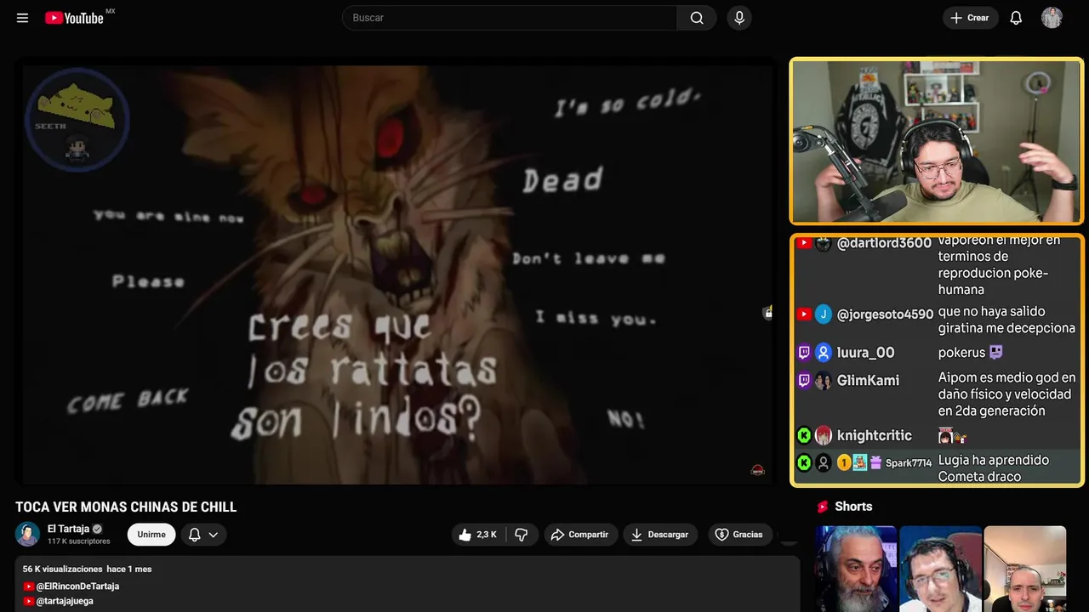
Task: Go to the YouTube home logo
Action: [75, 18]
